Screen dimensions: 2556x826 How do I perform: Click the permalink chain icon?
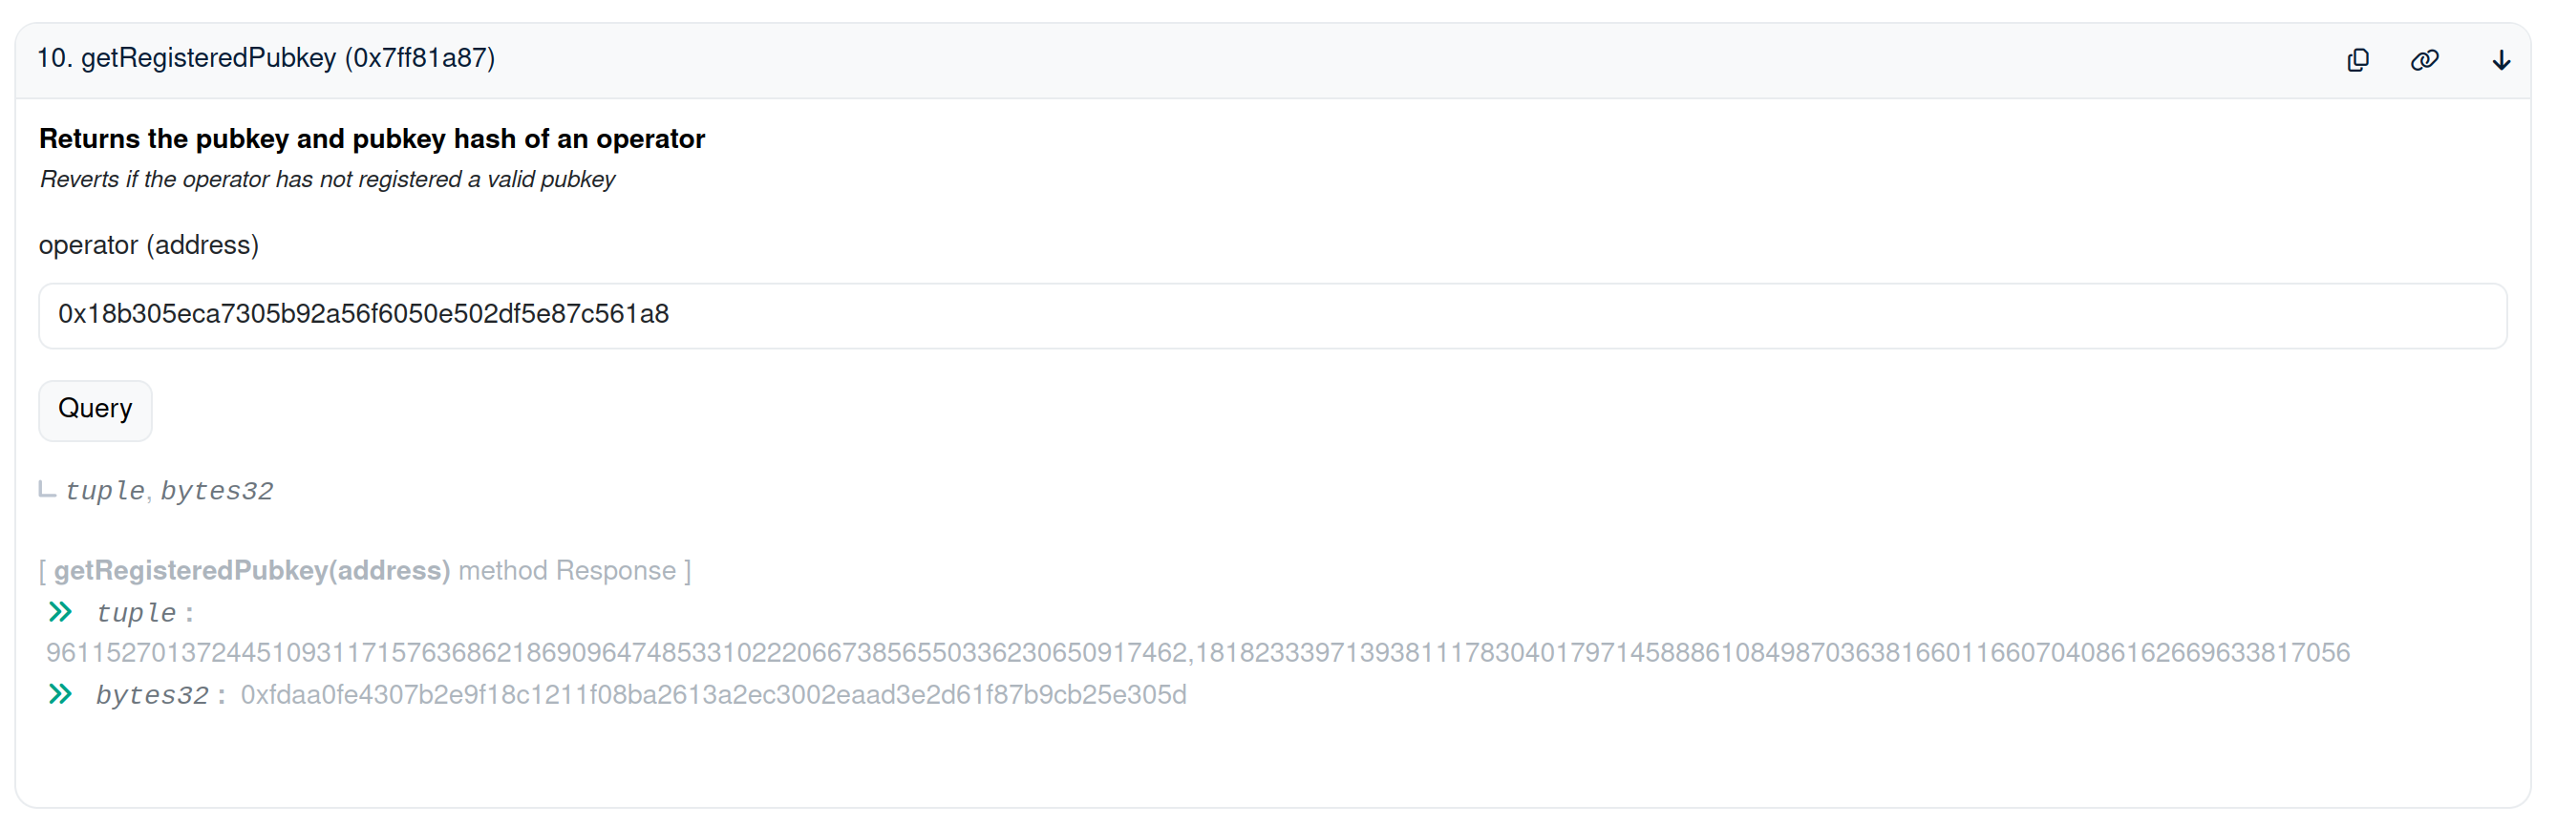(x=2424, y=60)
